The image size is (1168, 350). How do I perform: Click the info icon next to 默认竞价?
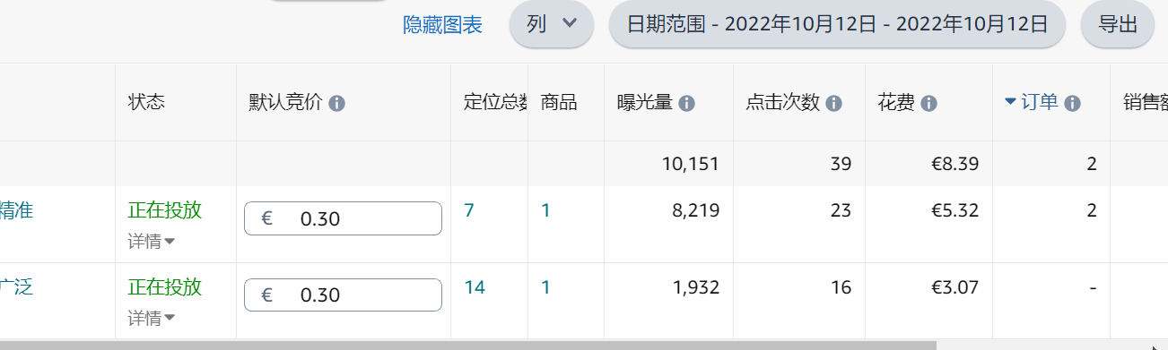coord(336,104)
